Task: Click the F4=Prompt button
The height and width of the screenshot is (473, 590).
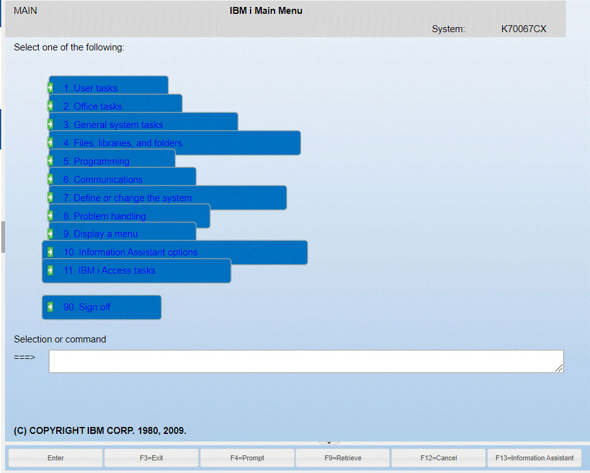Action: pos(247,458)
